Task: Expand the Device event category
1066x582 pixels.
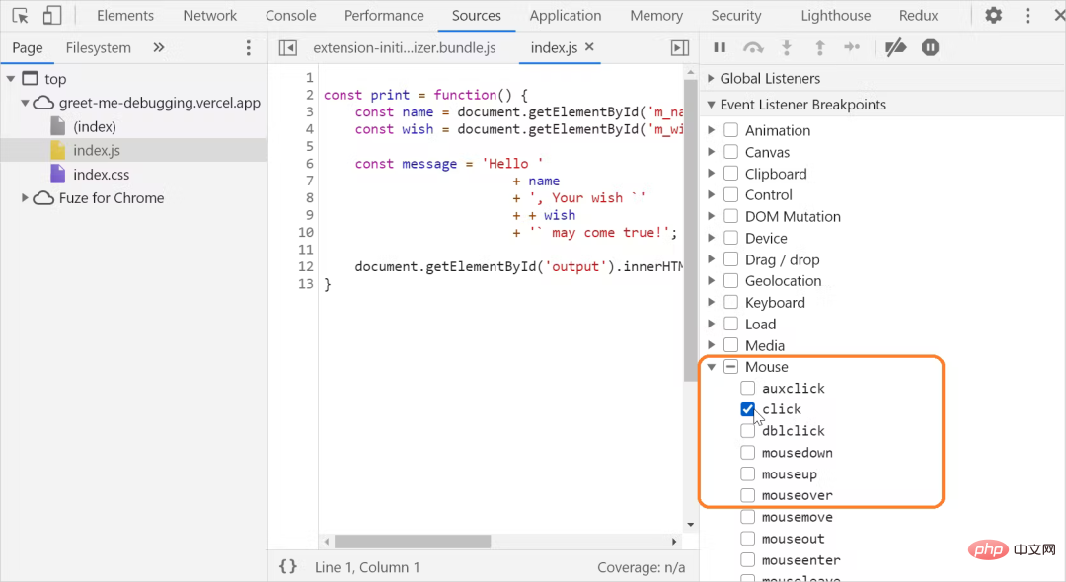Action: coord(711,238)
